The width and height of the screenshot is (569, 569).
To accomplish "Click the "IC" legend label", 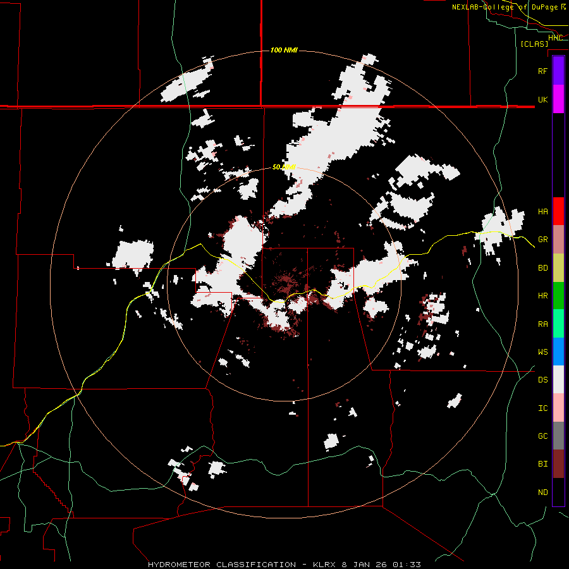I will pos(542,408).
